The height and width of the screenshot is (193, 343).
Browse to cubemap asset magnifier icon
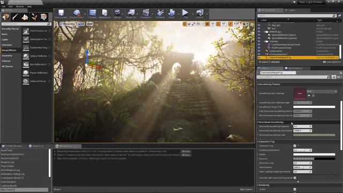[x=314, y=95]
